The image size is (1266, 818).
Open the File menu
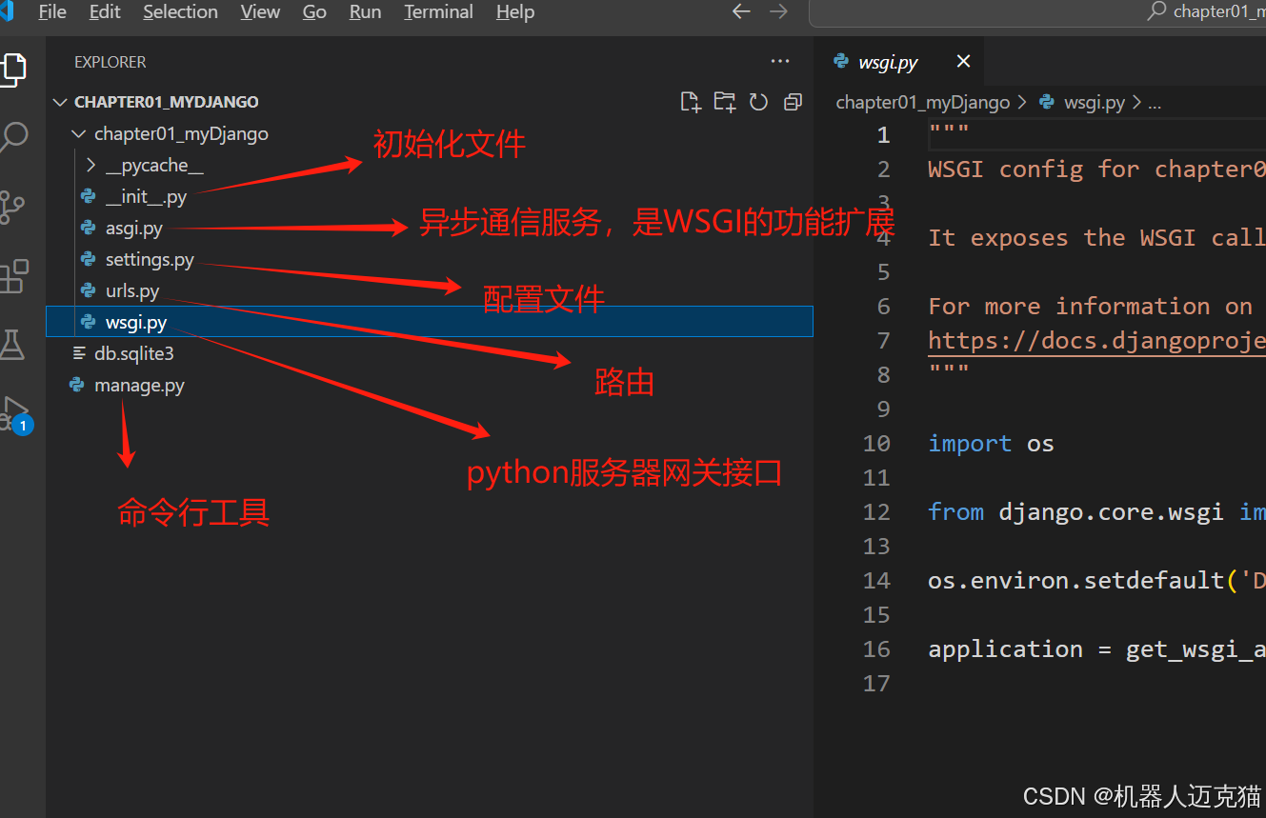pos(52,12)
